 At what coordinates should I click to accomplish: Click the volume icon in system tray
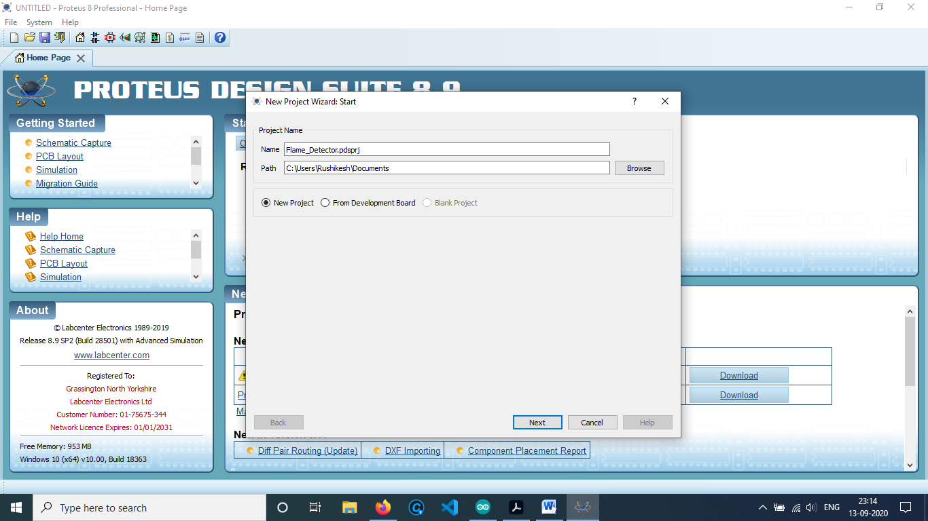click(x=811, y=507)
